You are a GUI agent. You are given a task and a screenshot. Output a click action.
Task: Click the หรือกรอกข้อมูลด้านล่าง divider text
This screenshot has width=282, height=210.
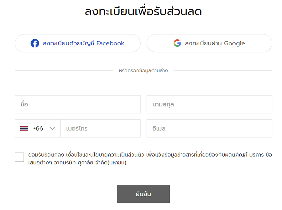(143, 71)
